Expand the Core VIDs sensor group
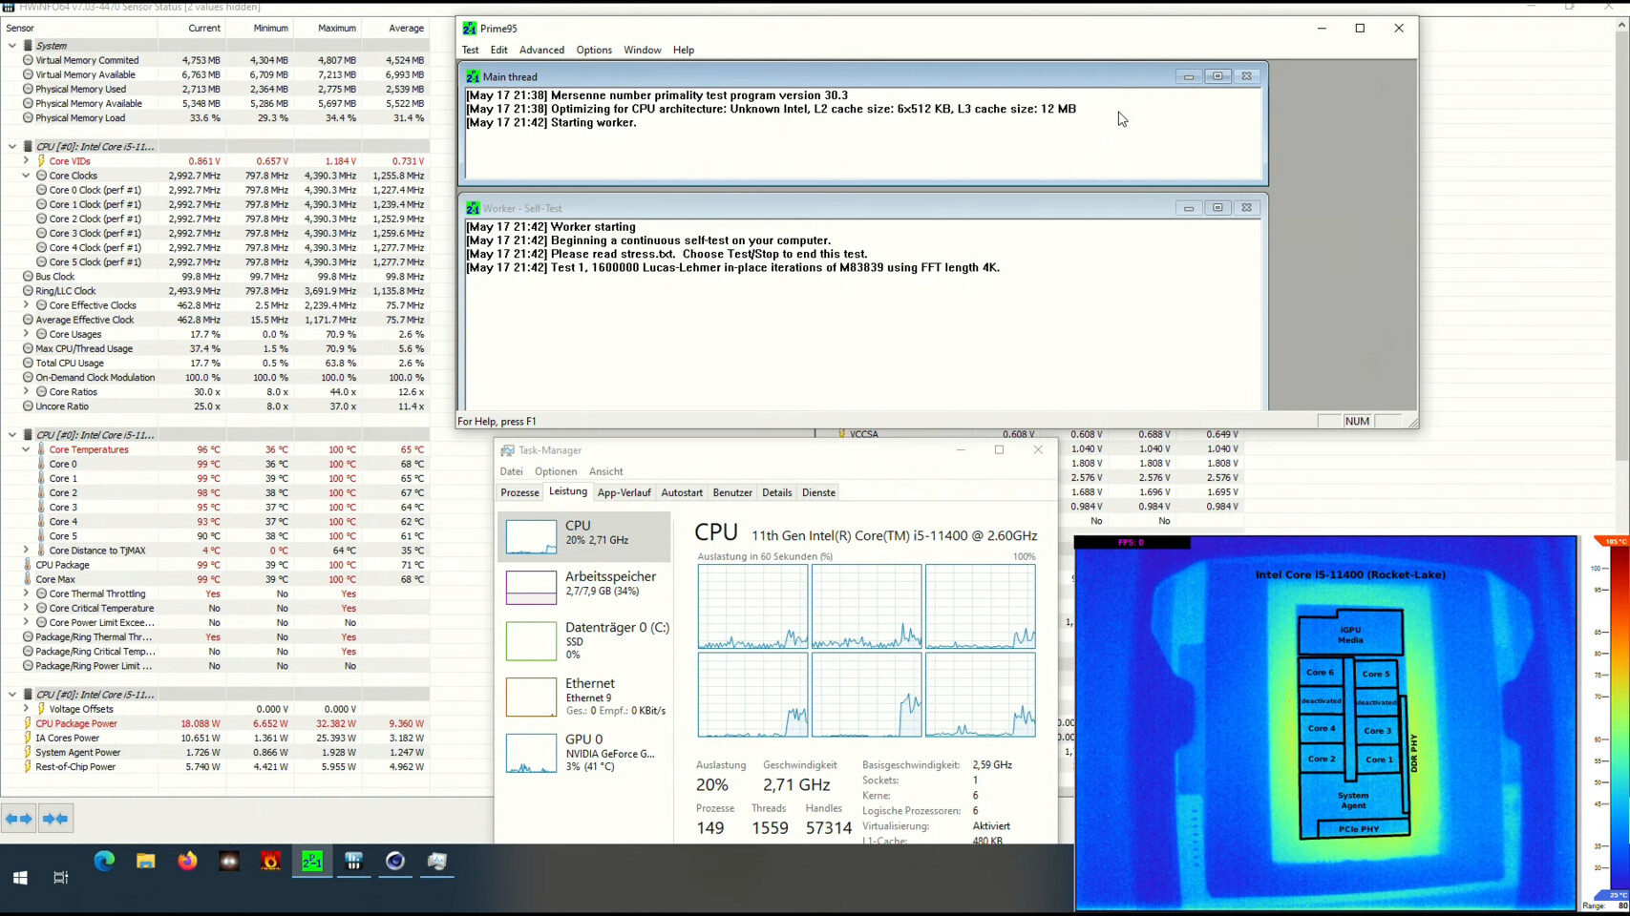The image size is (1630, 916). click(x=26, y=161)
